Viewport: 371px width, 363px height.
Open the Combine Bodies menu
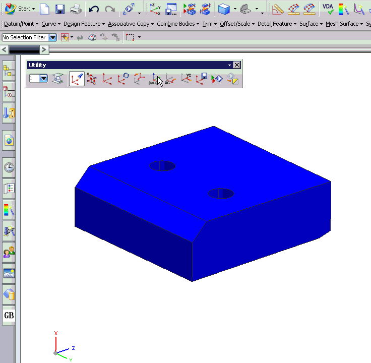[178, 24]
